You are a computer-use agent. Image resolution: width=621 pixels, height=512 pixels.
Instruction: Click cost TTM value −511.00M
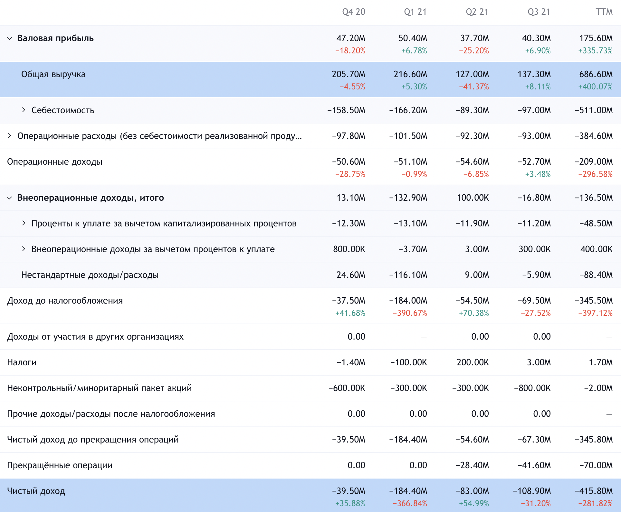594,110
